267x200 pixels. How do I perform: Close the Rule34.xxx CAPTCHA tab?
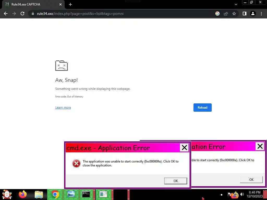(60, 4)
